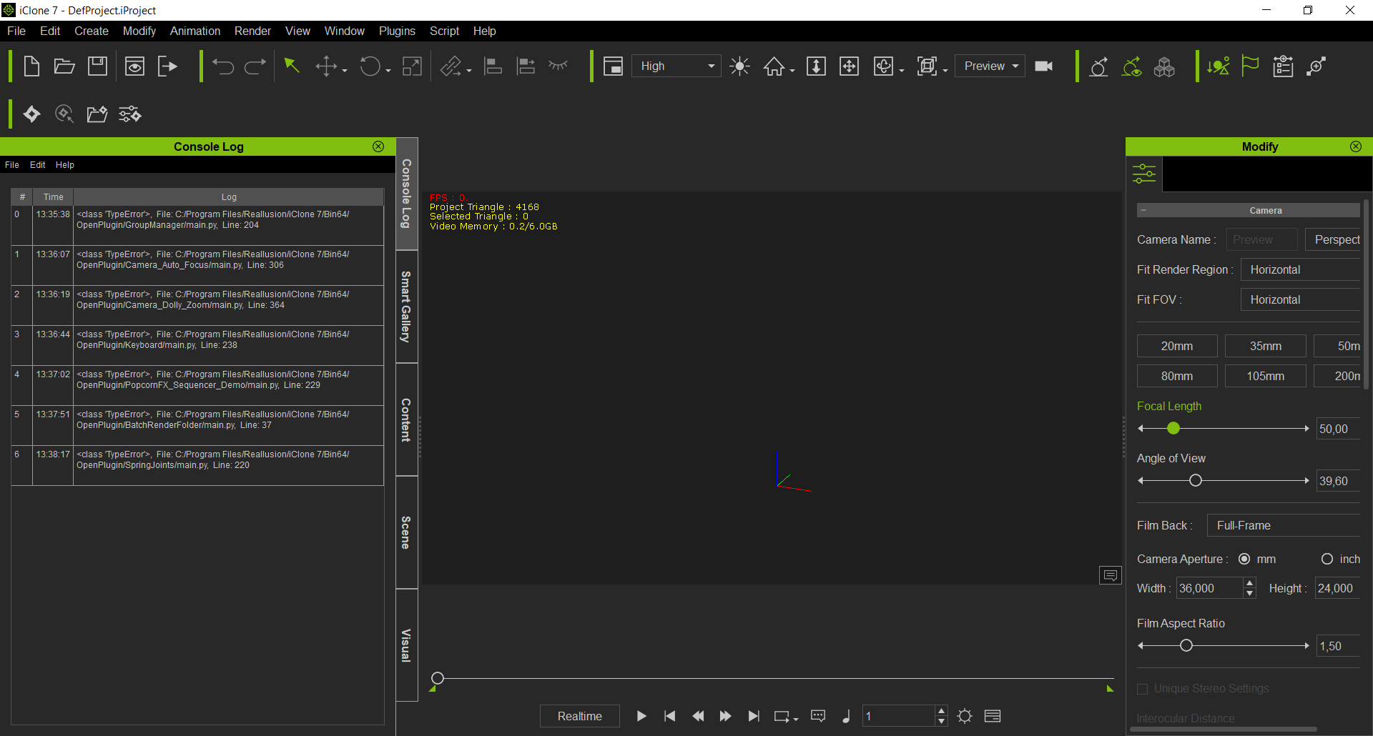Image resolution: width=1373 pixels, height=736 pixels.
Task: Switch camera aperture units to inch
Action: click(x=1328, y=559)
